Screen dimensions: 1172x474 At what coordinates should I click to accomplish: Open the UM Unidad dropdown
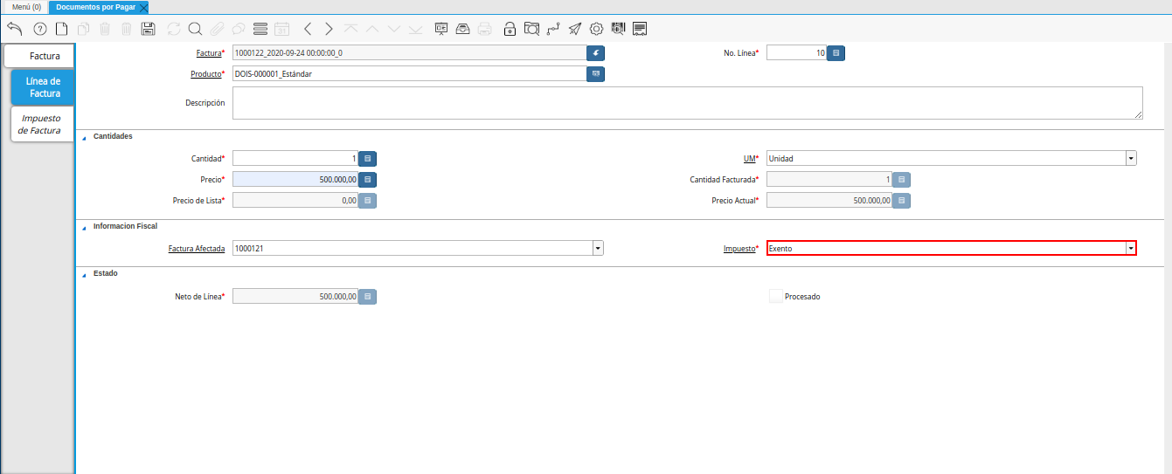pyautogui.click(x=1131, y=158)
